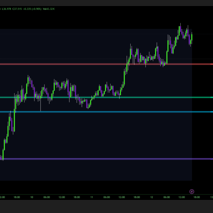
Task: Select the cyan horizontal price line
Action: [106, 112]
